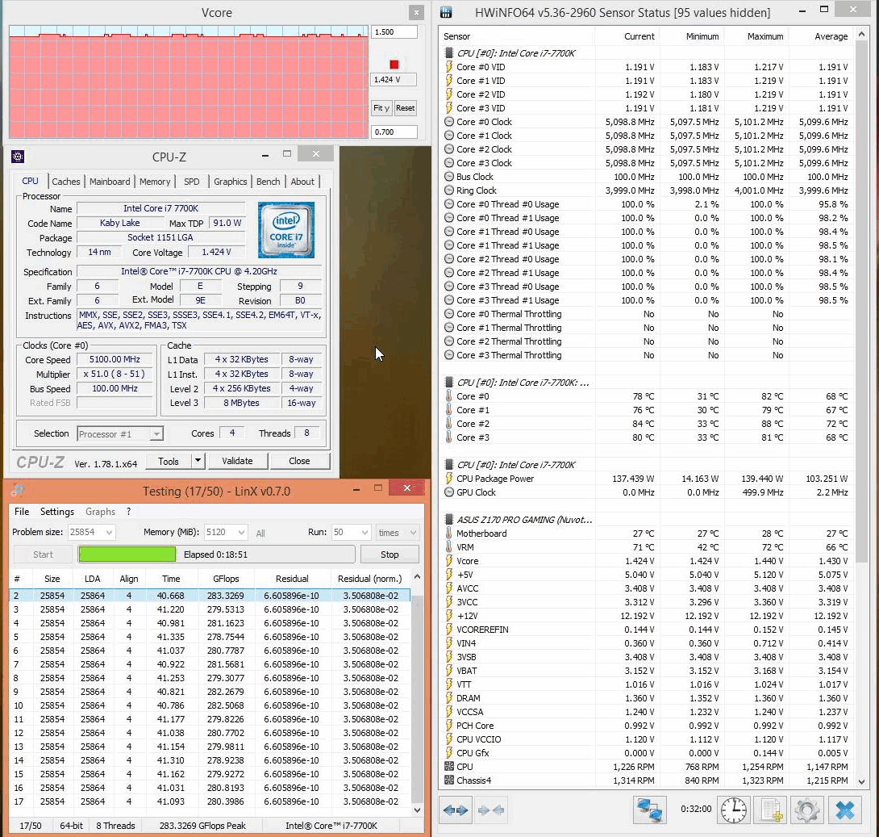Click Ring Clock sensor icon
Image resolution: width=879 pixels, height=837 pixels.
pyautogui.click(x=449, y=190)
